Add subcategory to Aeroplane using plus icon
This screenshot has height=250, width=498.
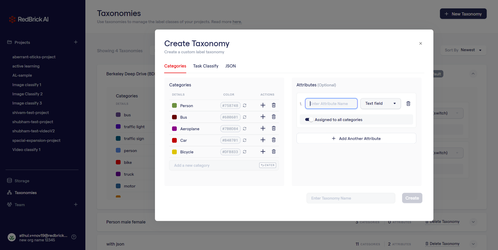tap(263, 128)
